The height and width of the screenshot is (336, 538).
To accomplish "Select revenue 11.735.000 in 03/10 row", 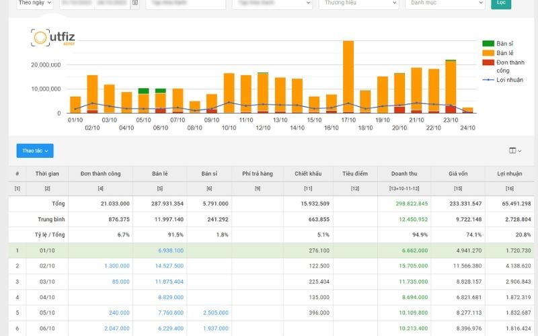I will click(413, 282).
